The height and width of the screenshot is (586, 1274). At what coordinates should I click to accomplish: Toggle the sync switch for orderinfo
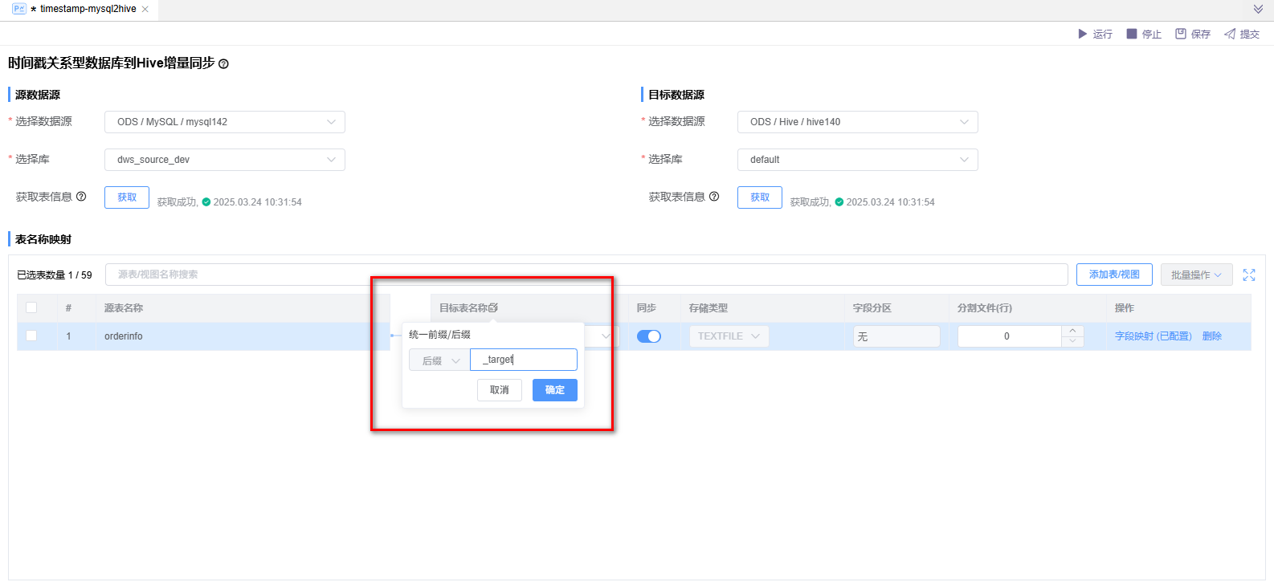point(648,336)
